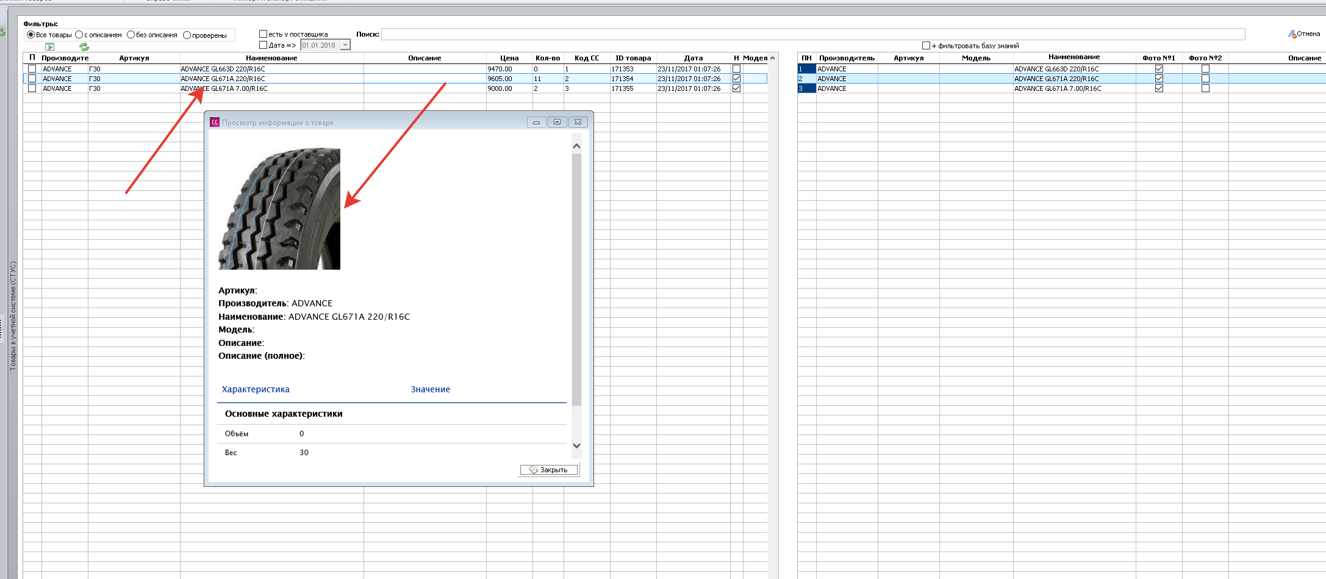This screenshot has height=579, width=1326.
Task: Click the CC icon in the dialog title bar
Action: pos(215,122)
